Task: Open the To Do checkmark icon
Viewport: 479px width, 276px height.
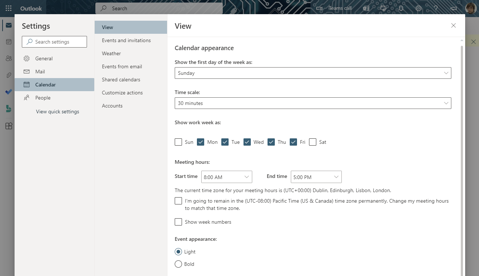Action: (x=8, y=92)
